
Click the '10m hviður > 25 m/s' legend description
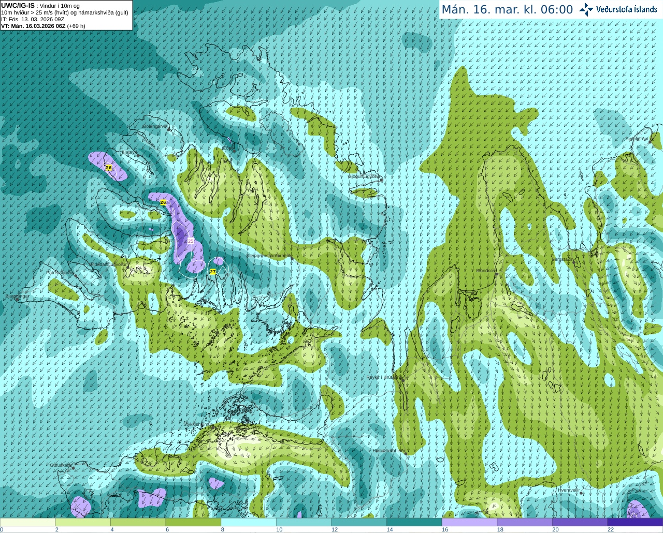(65, 12)
